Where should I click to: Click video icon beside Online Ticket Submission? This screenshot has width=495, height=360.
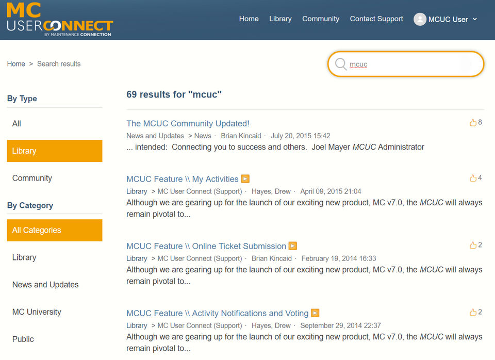(x=293, y=246)
